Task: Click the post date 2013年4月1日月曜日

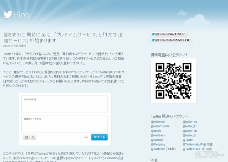Action: [14, 46]
